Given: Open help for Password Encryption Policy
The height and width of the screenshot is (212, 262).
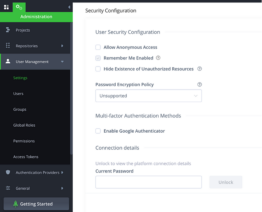Looking at the screenshot, I should click(199, 84).
